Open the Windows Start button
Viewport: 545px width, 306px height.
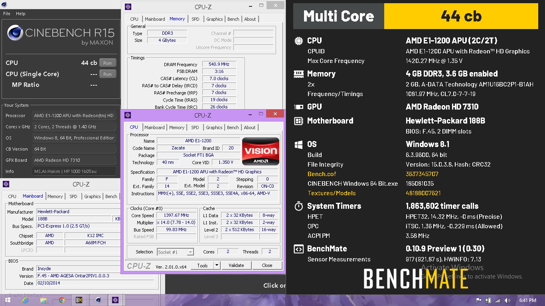[8, 300]
